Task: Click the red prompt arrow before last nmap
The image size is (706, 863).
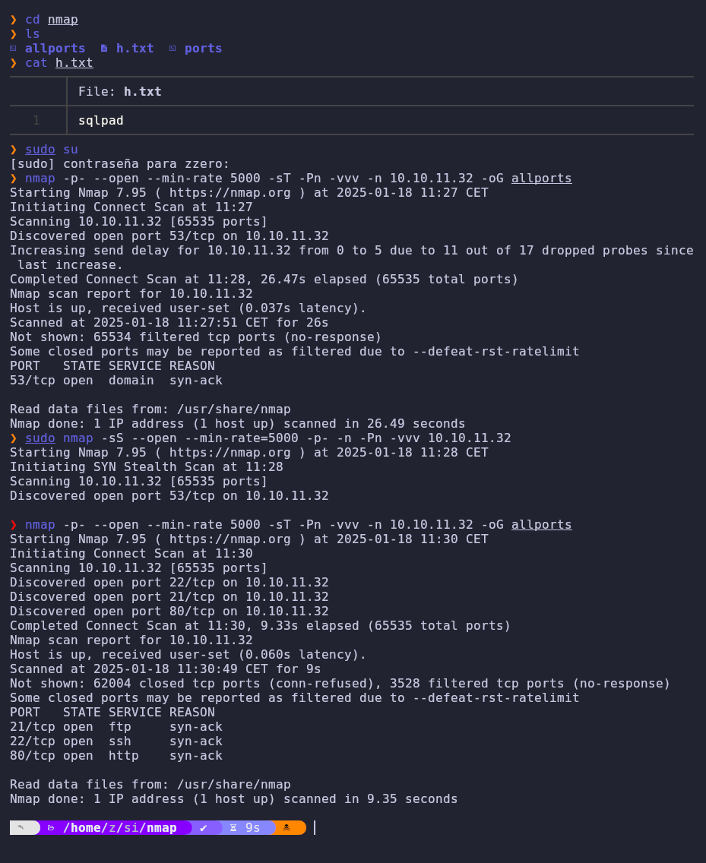Action: [13, 524]
